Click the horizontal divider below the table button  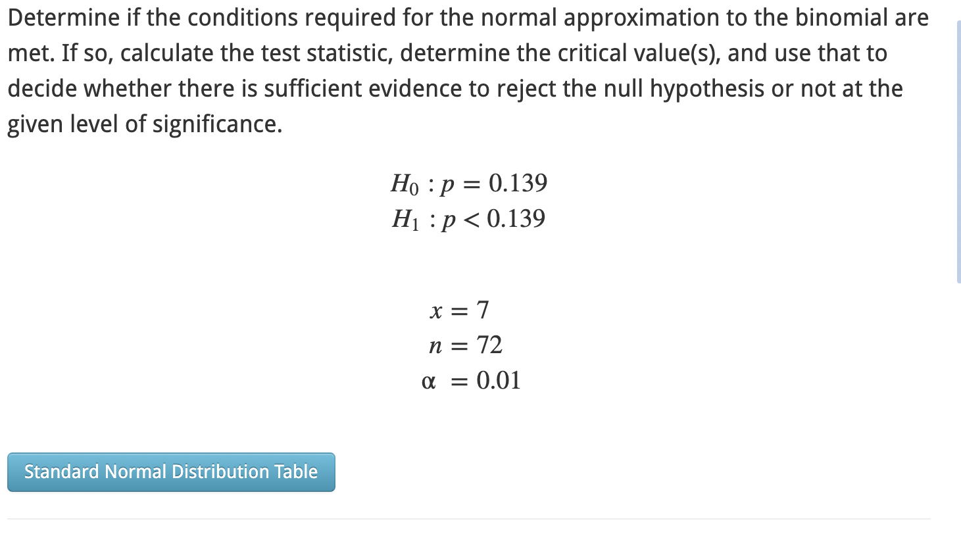tap(480, 520)
